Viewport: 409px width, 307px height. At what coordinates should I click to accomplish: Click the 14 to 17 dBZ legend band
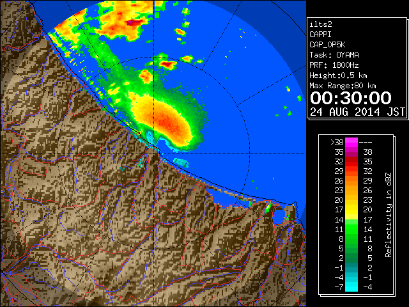pyautogui.click(x=351, y=219)
